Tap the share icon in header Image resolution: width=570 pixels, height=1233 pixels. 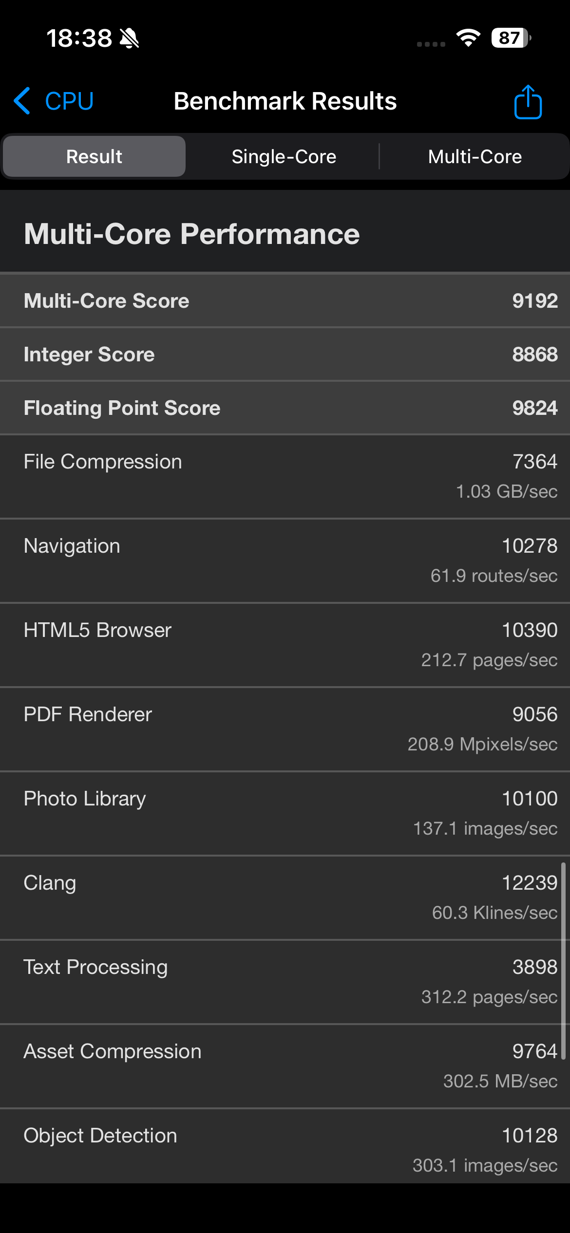click(528, 102)
